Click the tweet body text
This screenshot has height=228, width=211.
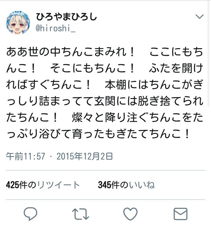tap(105, 93)
